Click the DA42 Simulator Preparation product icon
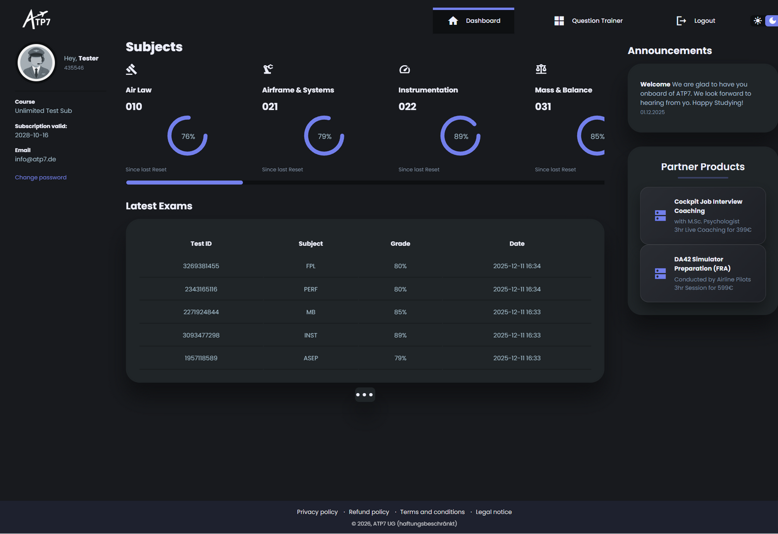This screenshot has width=778, height=534. pyautogui.click(x=660, y=273)
